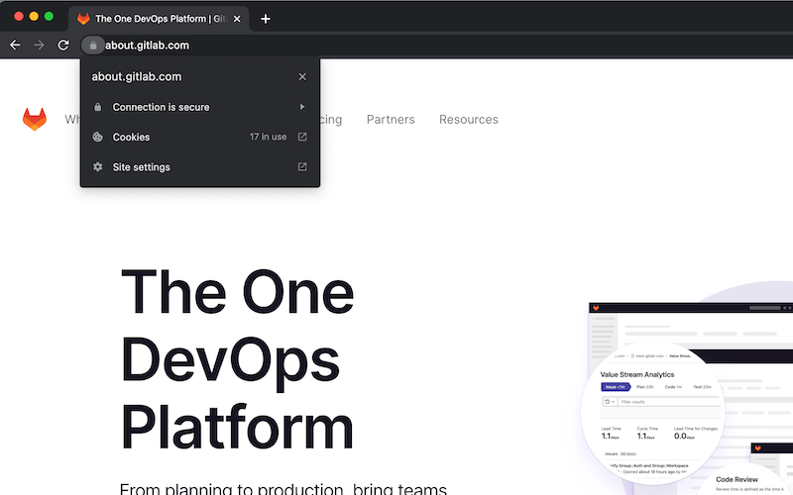This screenshot has height=495, width=793.
Task: Click the '17 in use' cookie count
Action: coord(268,137)
